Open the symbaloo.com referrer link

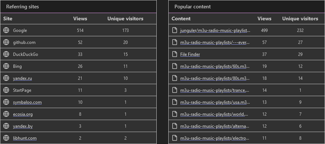pyautogui.click(x=27, y=102)
